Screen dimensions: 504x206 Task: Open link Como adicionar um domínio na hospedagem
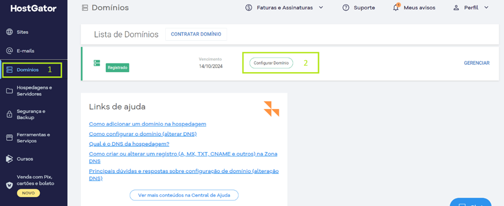(147, 124)
